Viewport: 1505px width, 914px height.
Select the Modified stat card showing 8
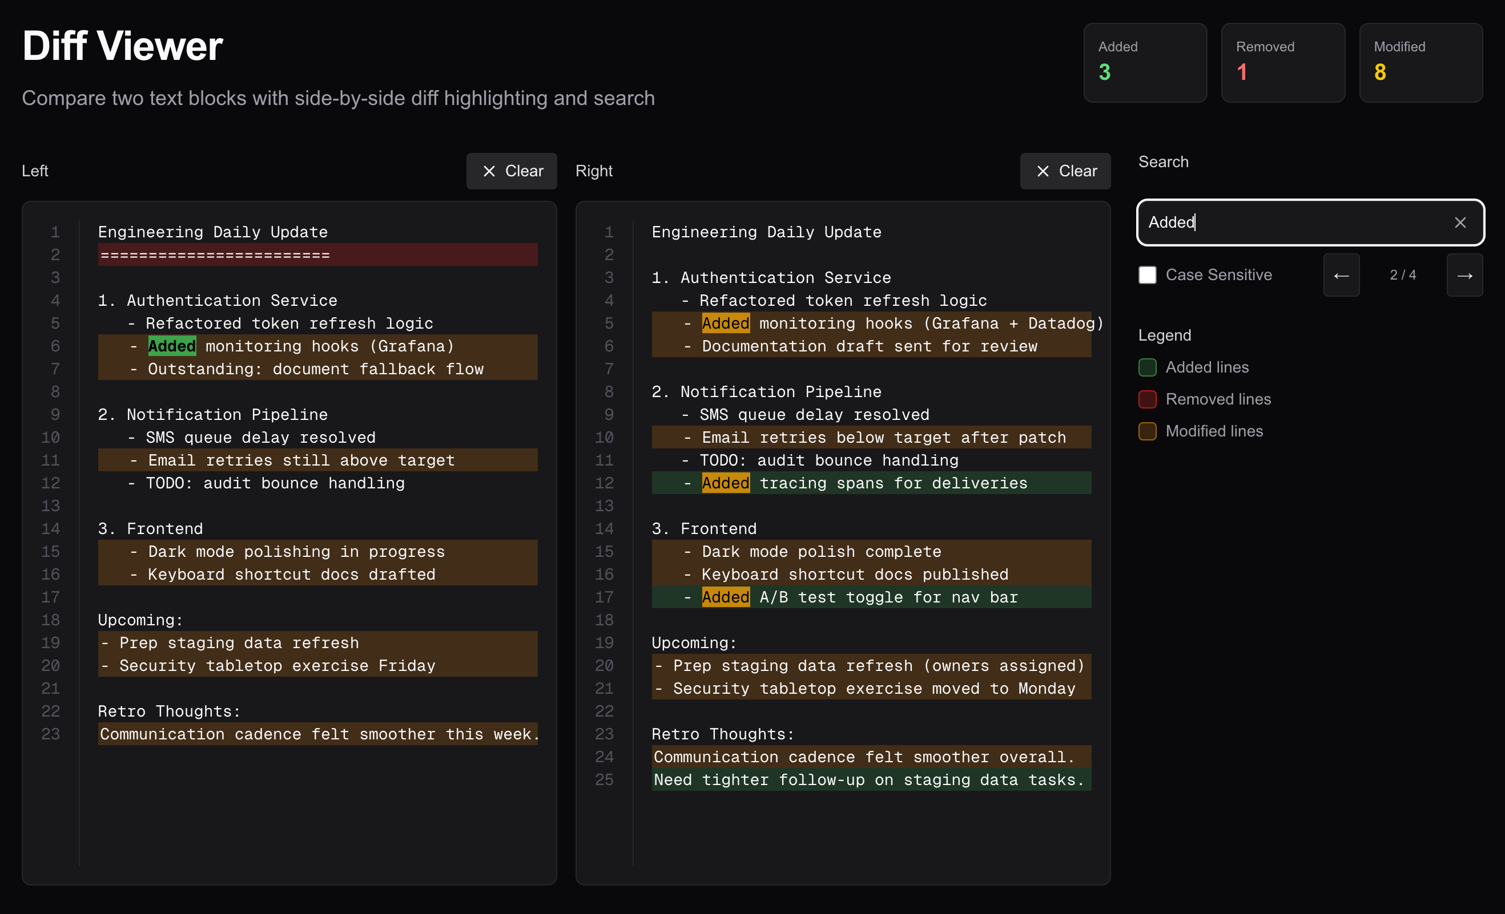click(x=1421, y=62)
